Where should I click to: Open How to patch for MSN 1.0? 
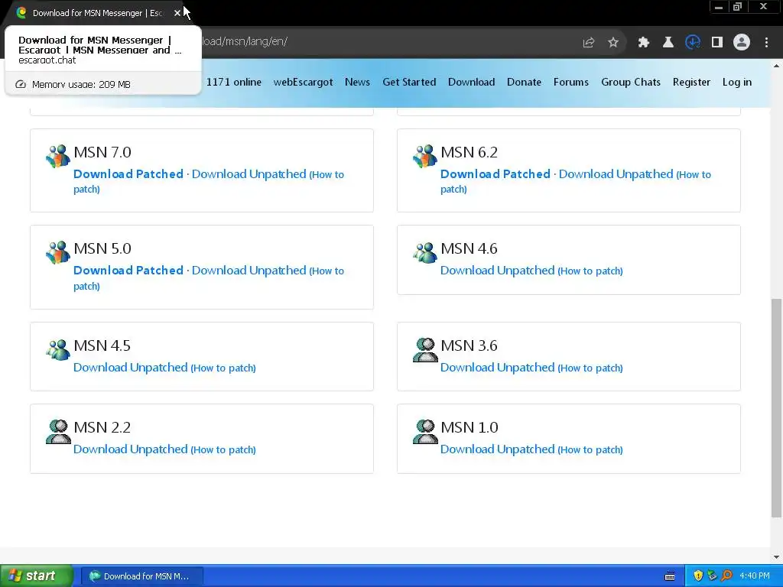pos(590,449)
